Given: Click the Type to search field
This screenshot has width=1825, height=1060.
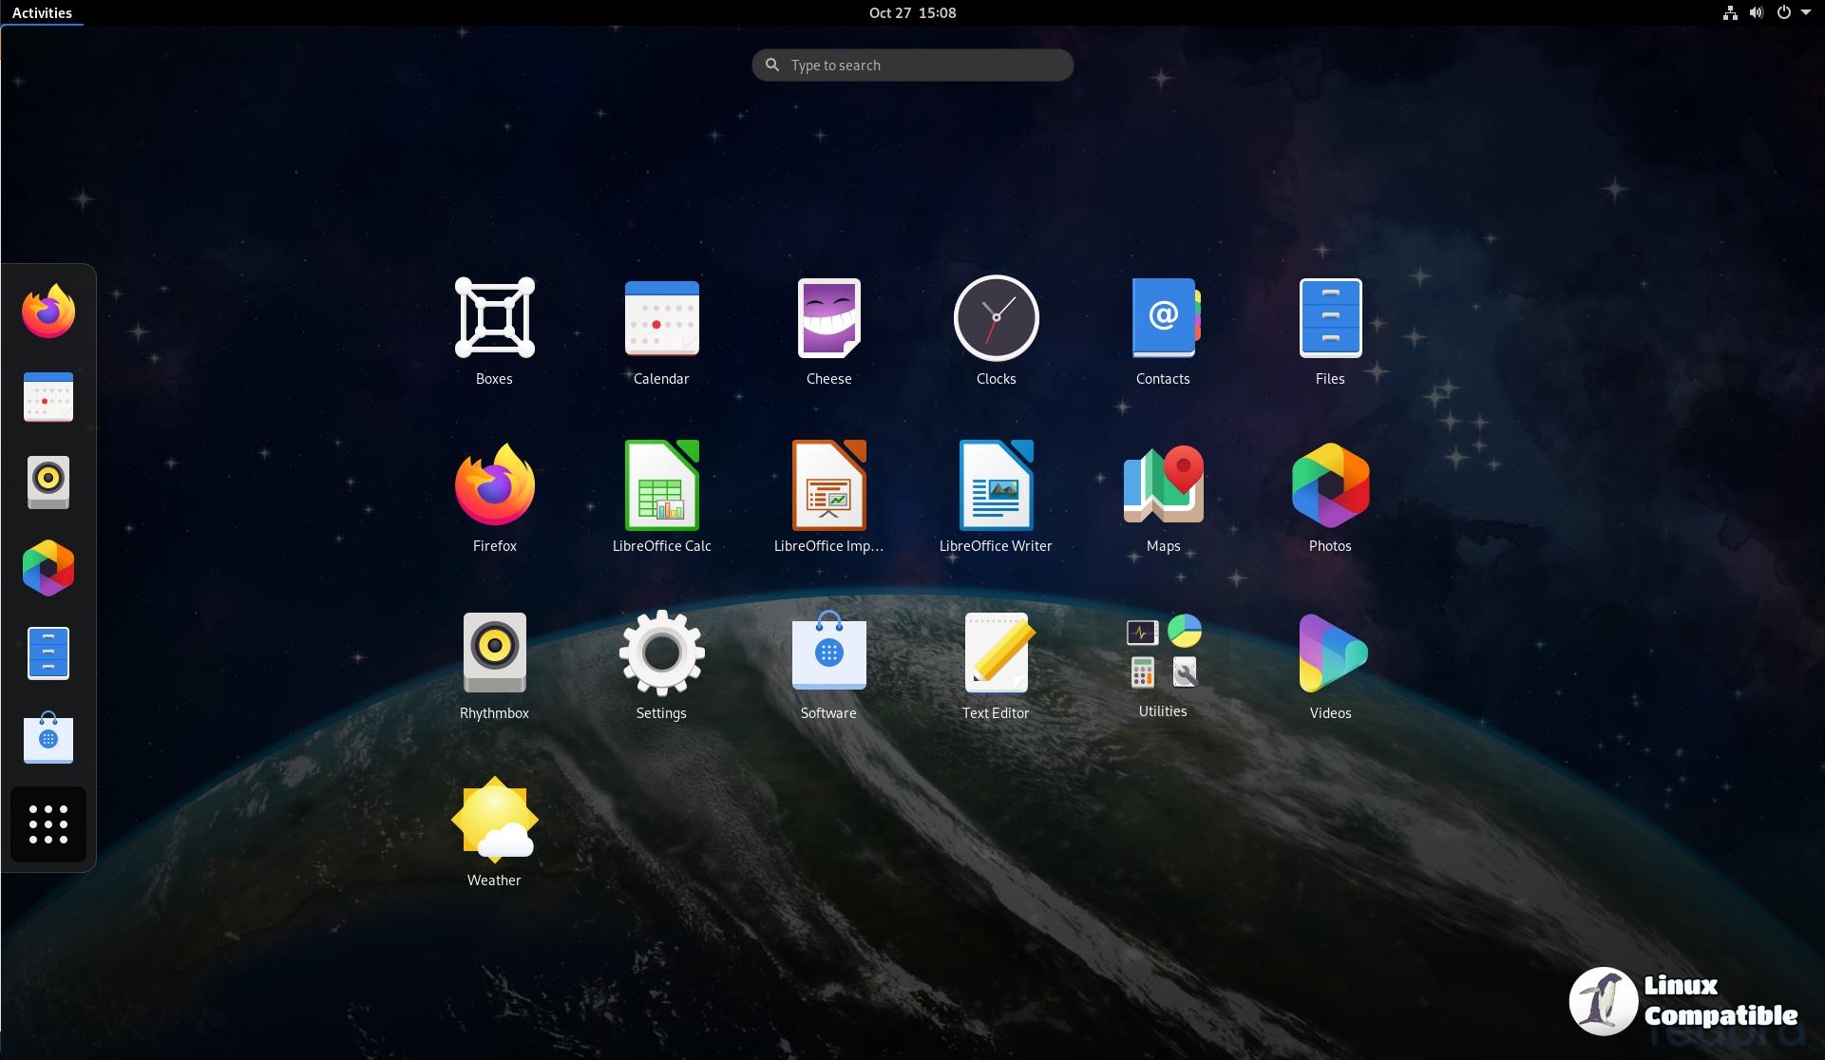Looking at the screenshot, I should click(x=912, y=65).
